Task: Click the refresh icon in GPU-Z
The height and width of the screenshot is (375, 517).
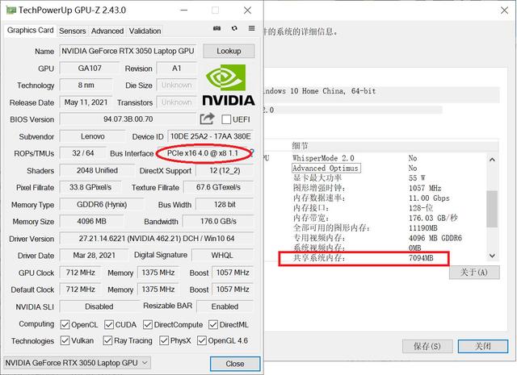Action: (x=234, y=28)
